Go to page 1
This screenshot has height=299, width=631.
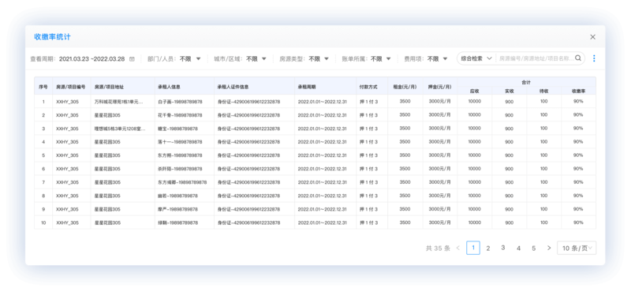[x=473, y=248]
